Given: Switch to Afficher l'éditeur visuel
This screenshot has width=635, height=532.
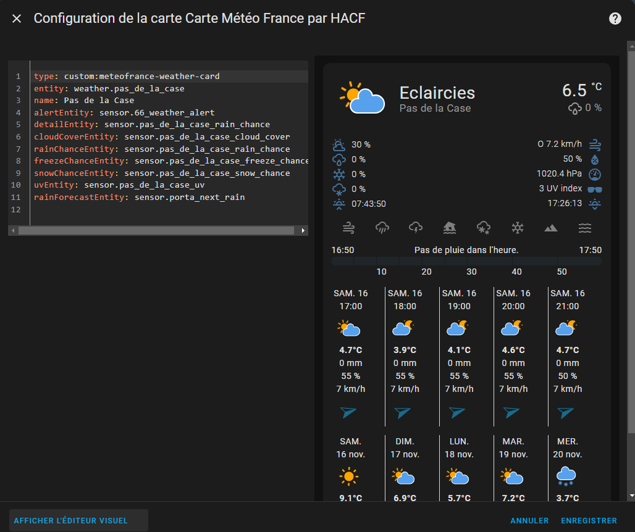Looking at the screenshot, I should (71, 520).
